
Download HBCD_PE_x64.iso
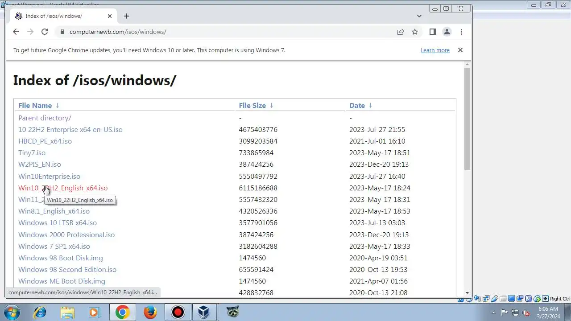pyautogui.click(x=45, y=141)
